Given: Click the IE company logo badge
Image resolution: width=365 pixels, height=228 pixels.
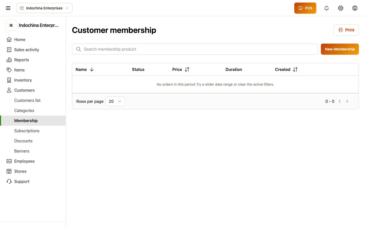Looking at the screenshot, I should [11, 25].
